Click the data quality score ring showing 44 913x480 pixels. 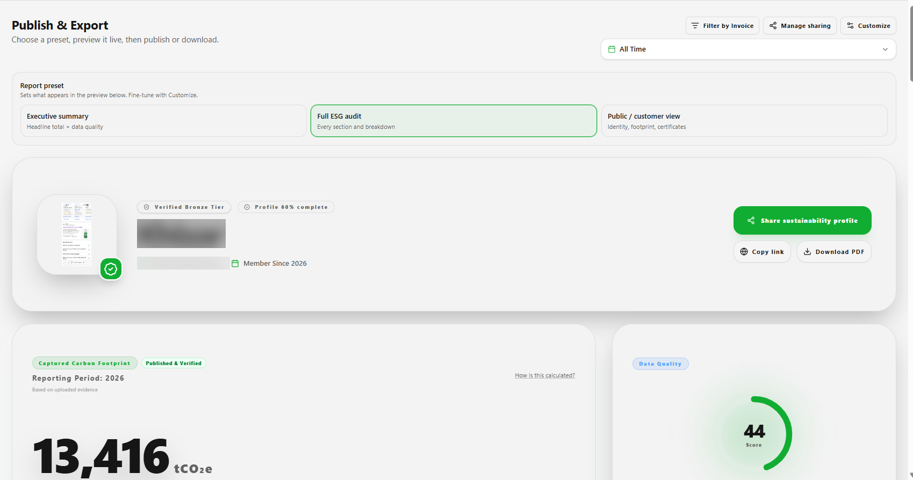coord(754,433)
